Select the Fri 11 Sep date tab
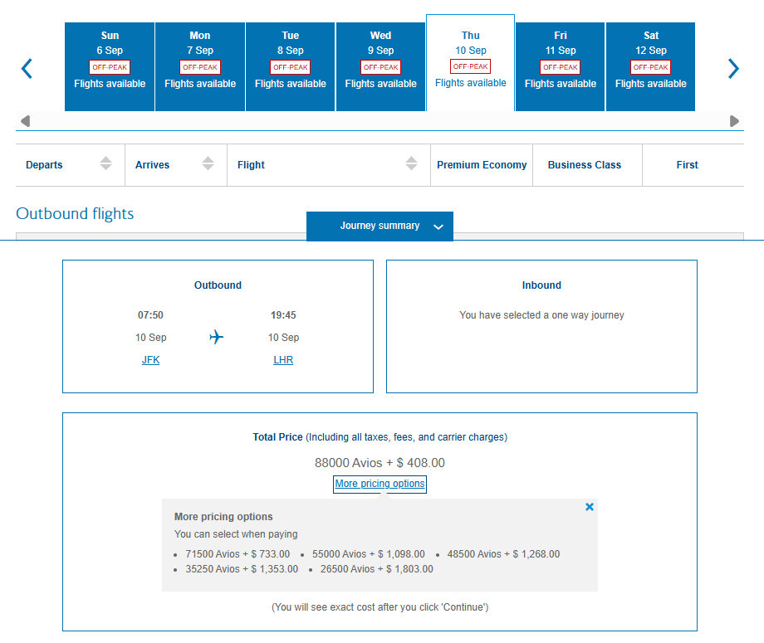The height and width of the screenshot is (643, 764). [x=560, y=66]
